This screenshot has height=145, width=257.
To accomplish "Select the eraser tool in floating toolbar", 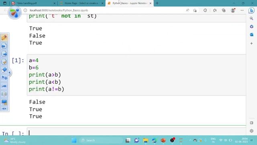I will (x=4, y=70).
